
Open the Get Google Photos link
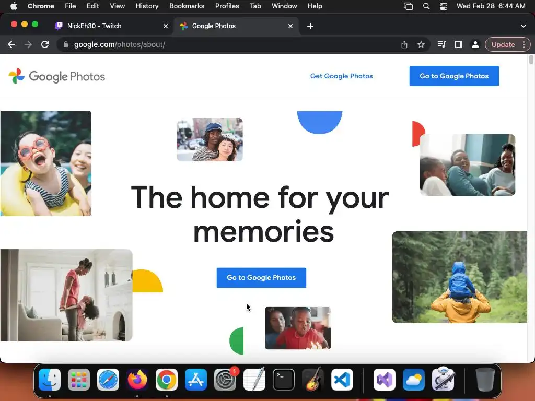click(341, 76)
